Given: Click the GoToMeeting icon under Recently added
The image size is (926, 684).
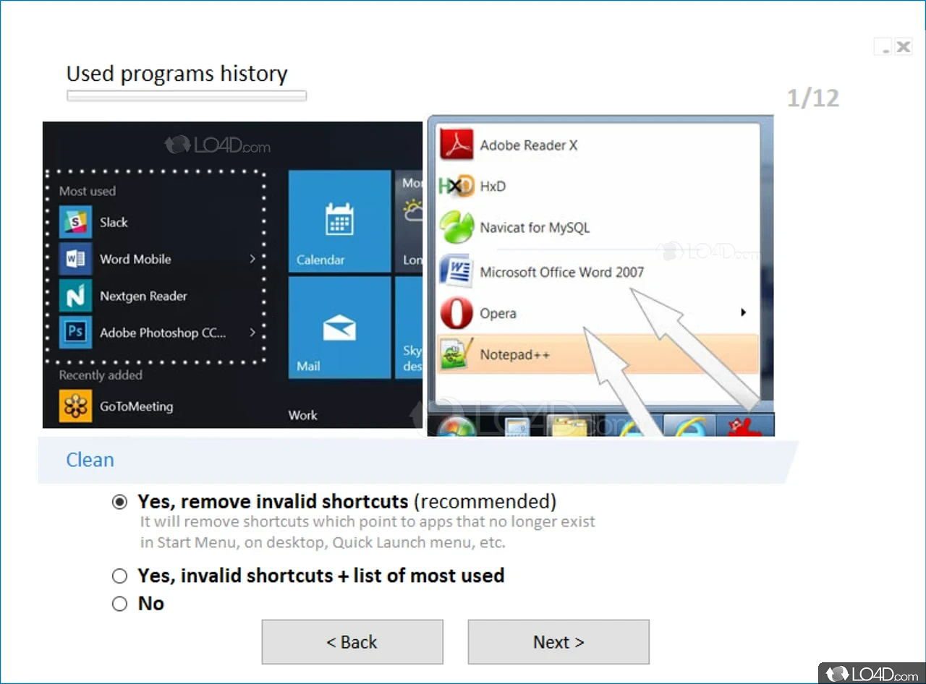Looking at the screenshot, I should point(75,406).
